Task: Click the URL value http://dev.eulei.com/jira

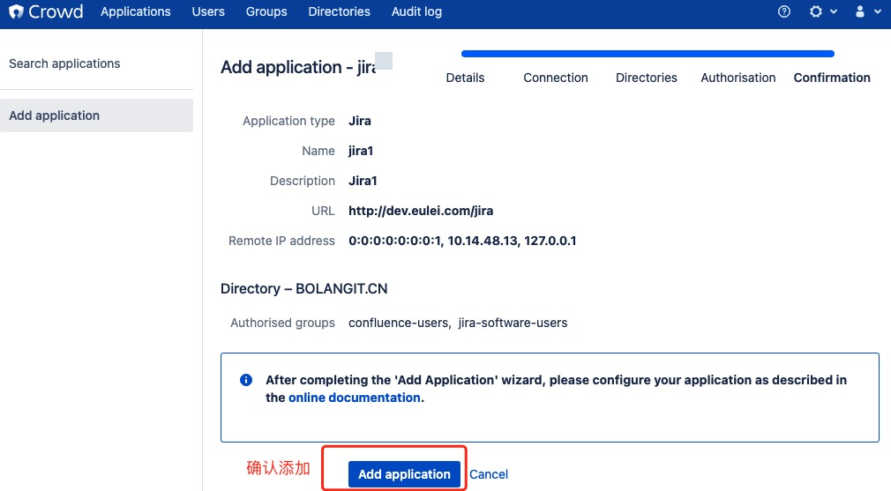Action: [421, 211]
